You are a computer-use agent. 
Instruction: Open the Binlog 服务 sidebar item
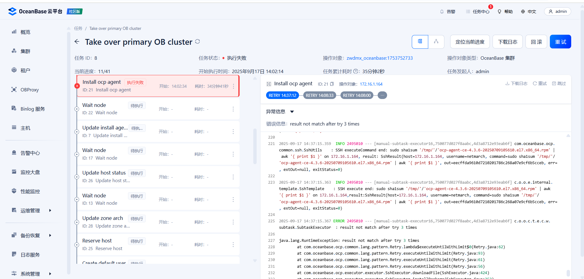(x=28, y=109)
